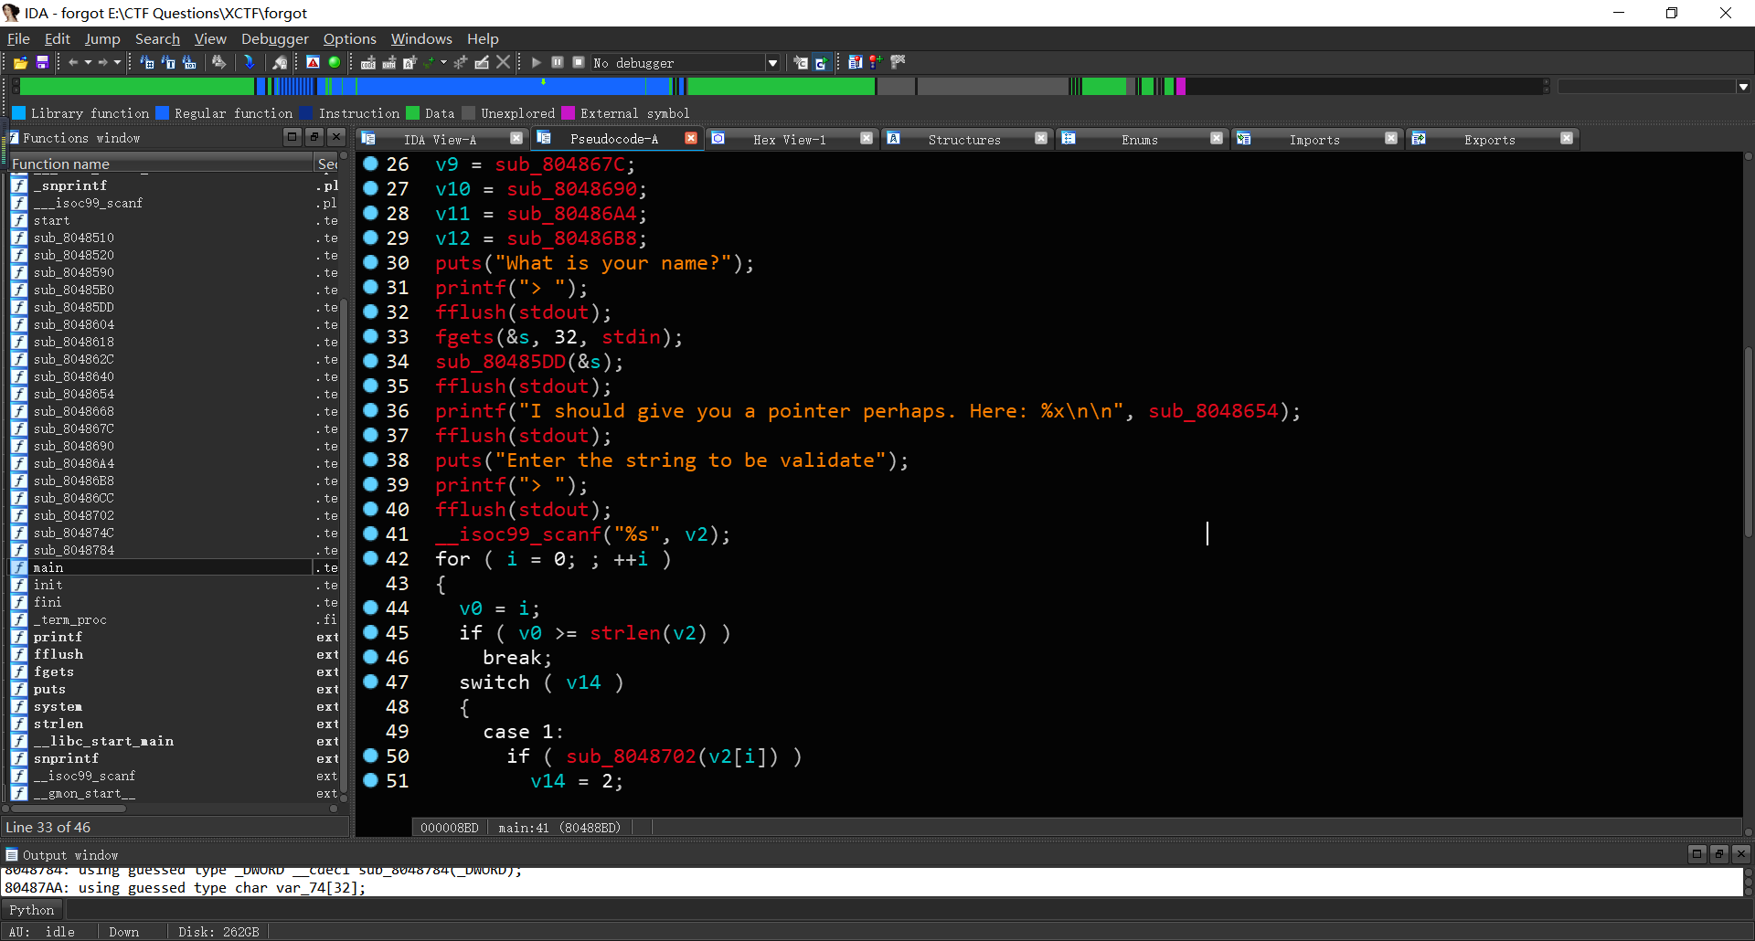This screenshot has height=941, width=1755.
Task: Toggle breakpoint dot on line 36
Action: click(370, 410)
